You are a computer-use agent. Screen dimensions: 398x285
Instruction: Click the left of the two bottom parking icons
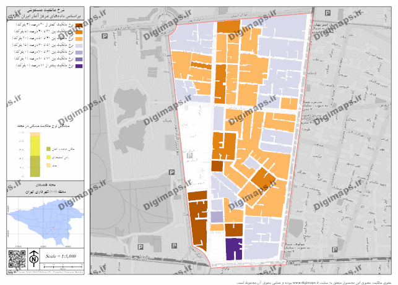click(141, 247)
